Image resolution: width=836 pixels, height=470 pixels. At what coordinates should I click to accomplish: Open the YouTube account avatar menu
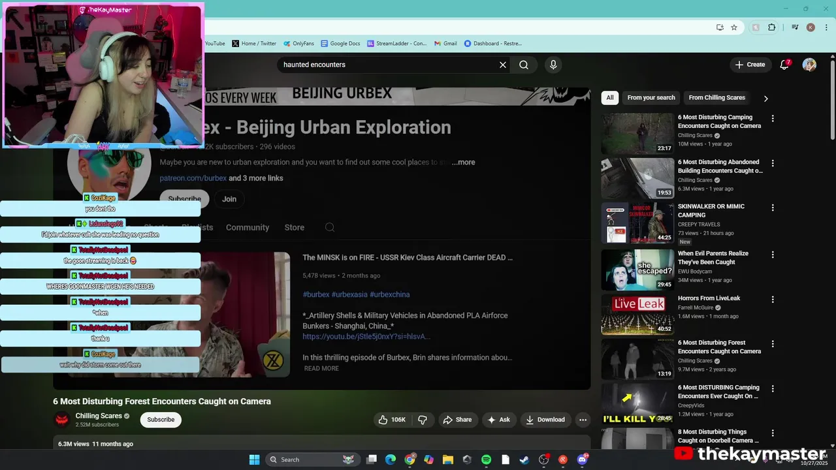pos(809,65)
